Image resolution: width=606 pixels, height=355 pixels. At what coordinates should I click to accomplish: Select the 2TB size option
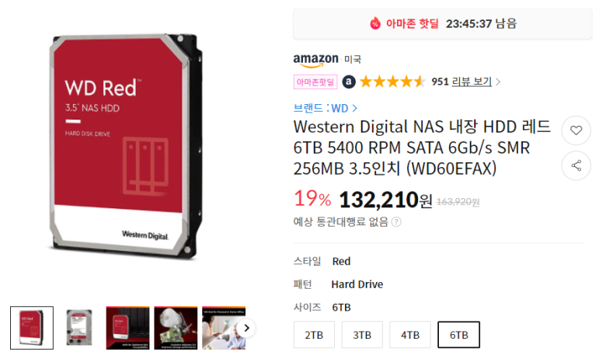coord(314,335)
